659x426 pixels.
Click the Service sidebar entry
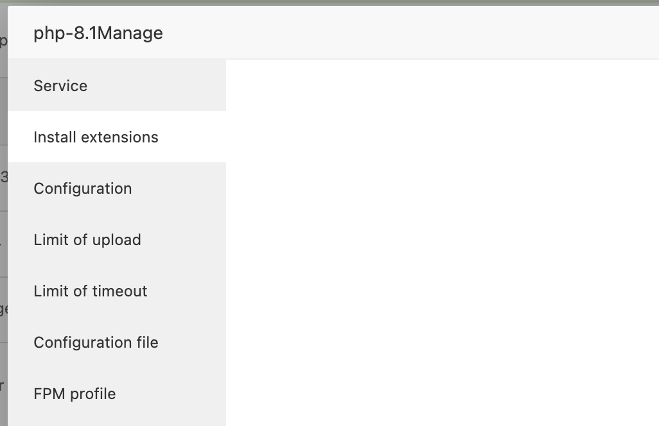tap(60, 86)
